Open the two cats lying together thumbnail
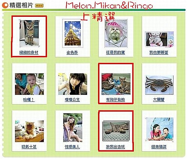This screenshot has width=187, height=159. click(116, 84)
